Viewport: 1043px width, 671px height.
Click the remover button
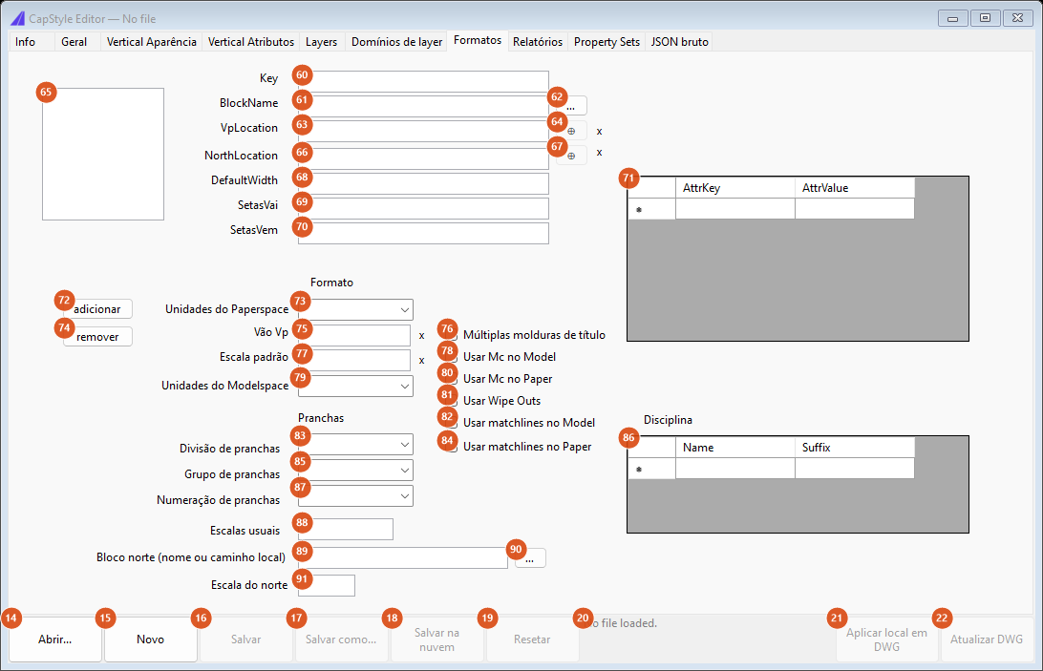(x=97, y=337)
